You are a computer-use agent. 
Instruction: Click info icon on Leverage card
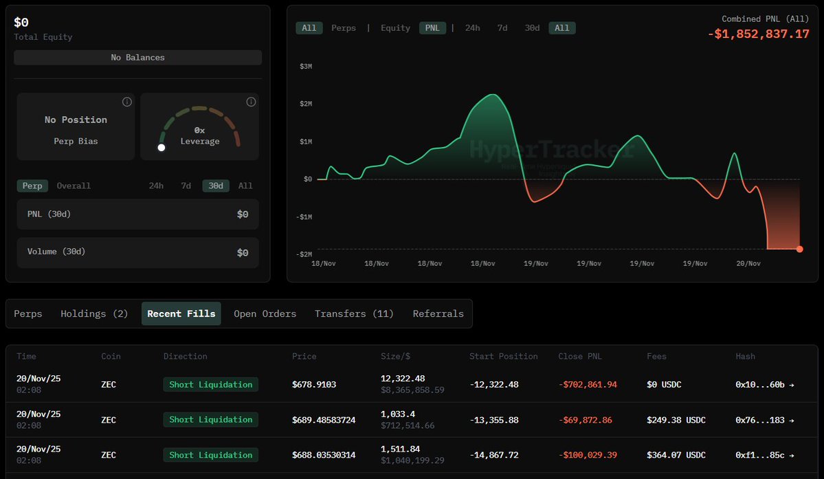[251, 102]
